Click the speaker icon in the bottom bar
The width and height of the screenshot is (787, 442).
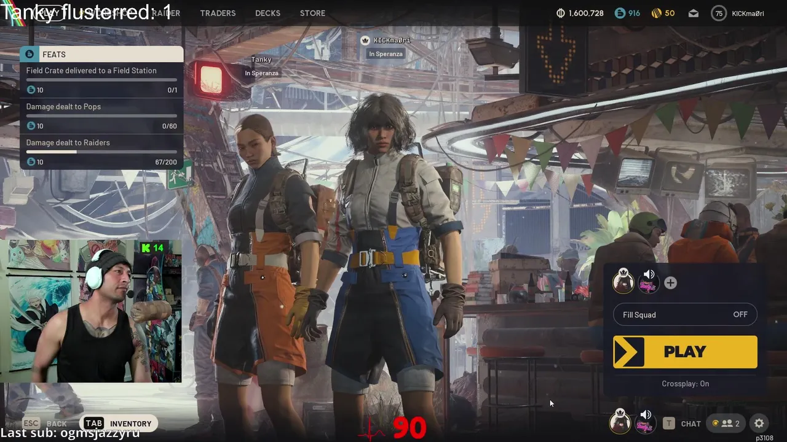[x=646, y=414]
